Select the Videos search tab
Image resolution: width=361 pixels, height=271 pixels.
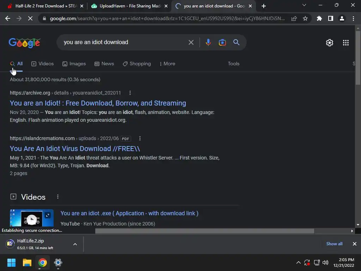(43, 64)
